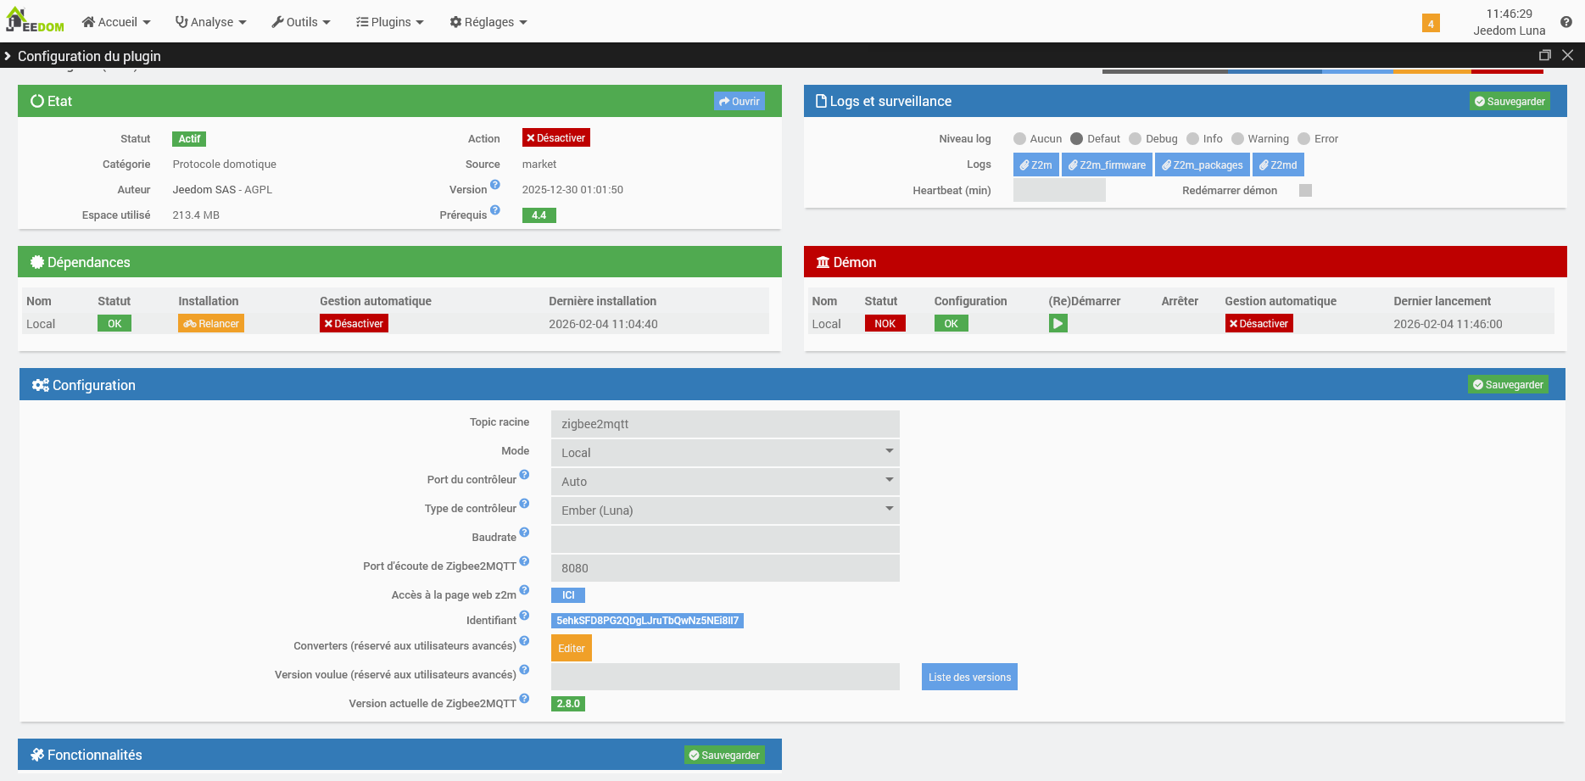The height and width of the screenshot is (781, 1585).
Task: Select the Info log level
Action: click(1193, 139)
